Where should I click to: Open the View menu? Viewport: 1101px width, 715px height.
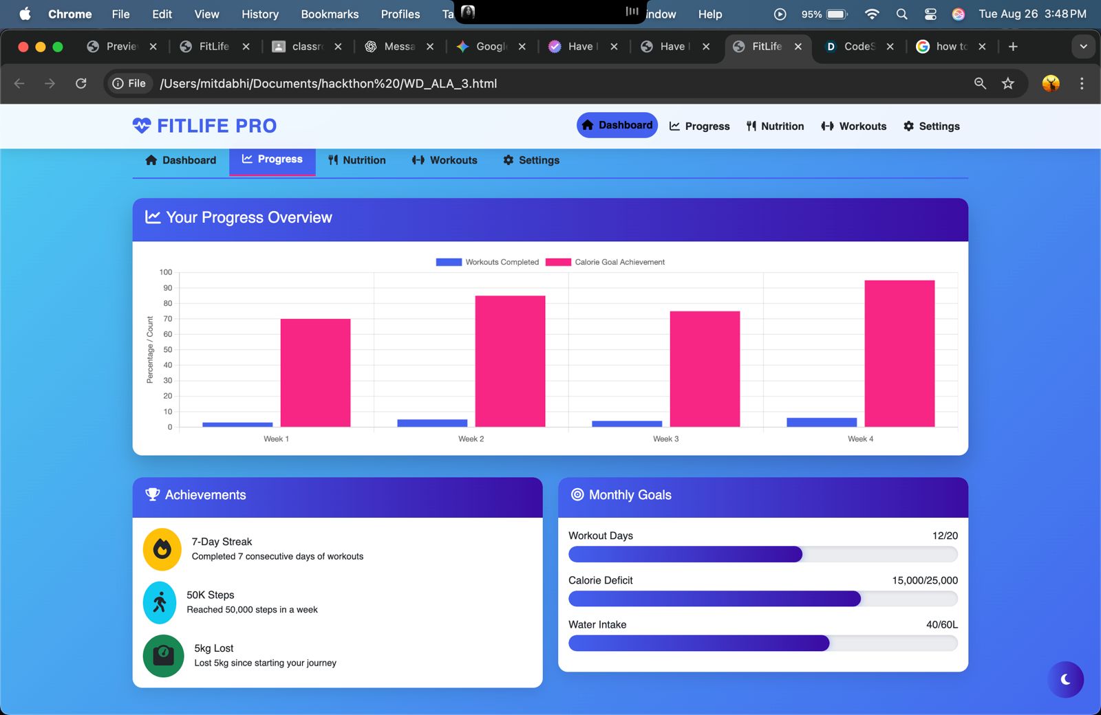coord(206,14)
